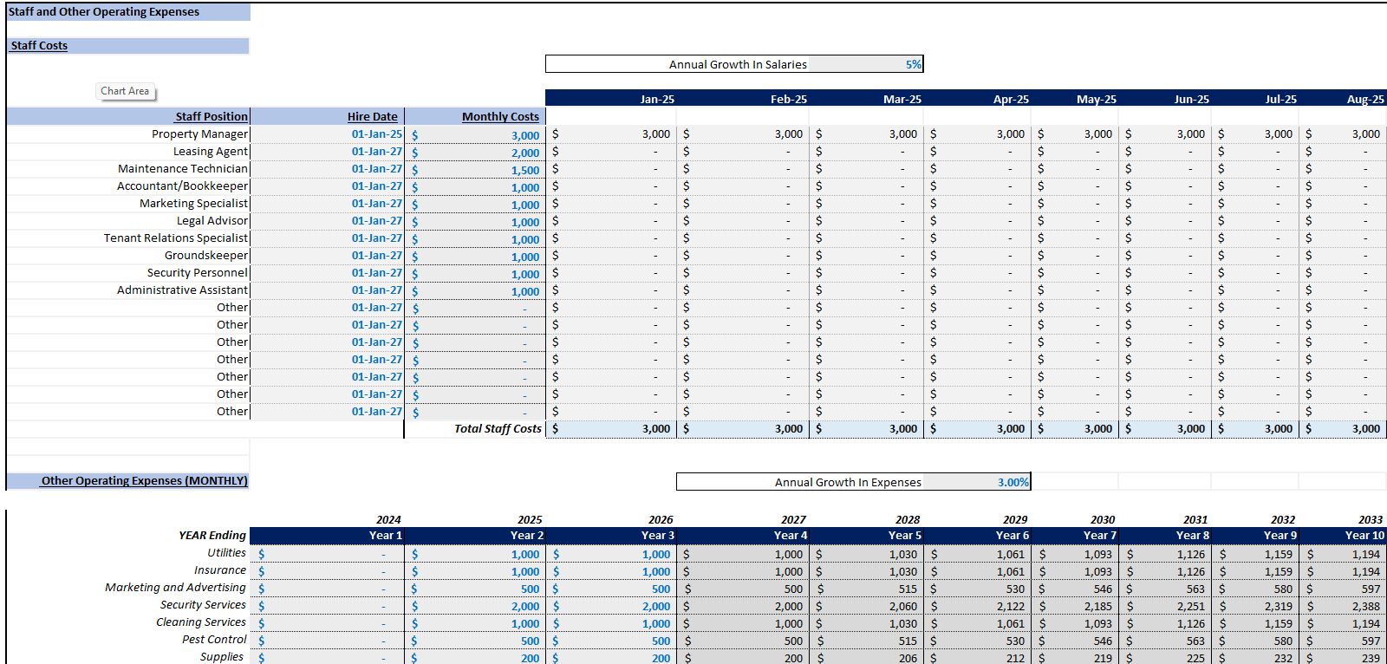Click Security Services Year 2 value 2,000
This screenshot has height=664, width=1387.
[525, 607]
